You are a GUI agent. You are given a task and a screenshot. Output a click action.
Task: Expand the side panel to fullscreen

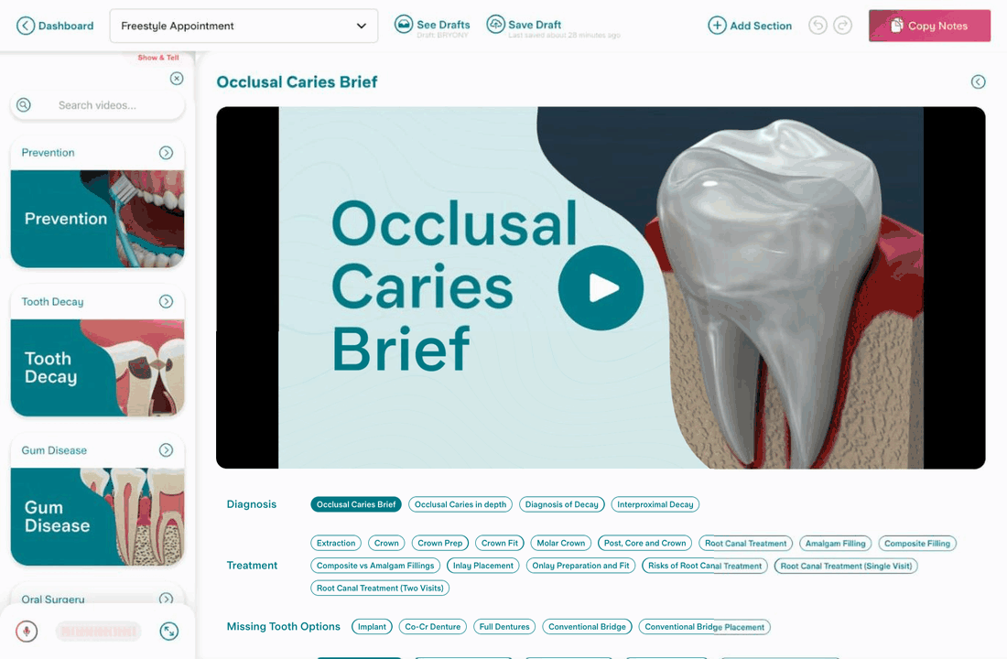[169, 632]
